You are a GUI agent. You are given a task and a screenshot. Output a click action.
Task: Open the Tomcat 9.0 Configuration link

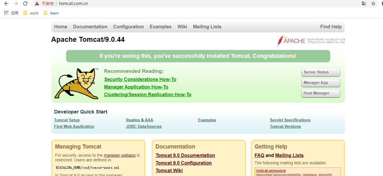tap(183, 163)
